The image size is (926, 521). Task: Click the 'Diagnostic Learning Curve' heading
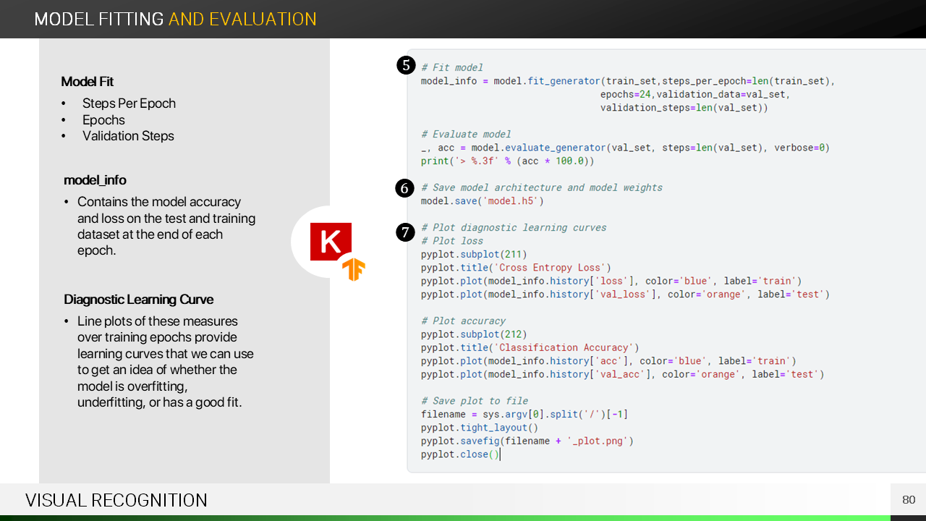point(138,300)
